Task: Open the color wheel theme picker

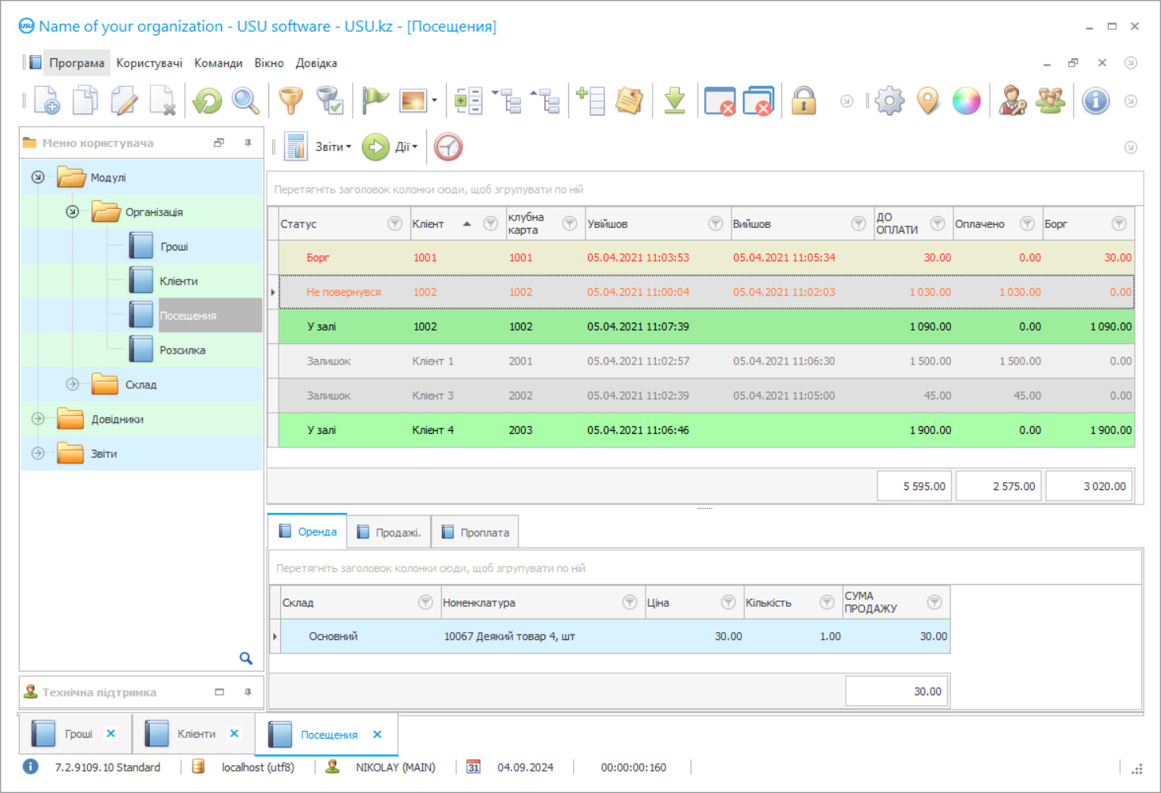Action: tap(966, 101)
